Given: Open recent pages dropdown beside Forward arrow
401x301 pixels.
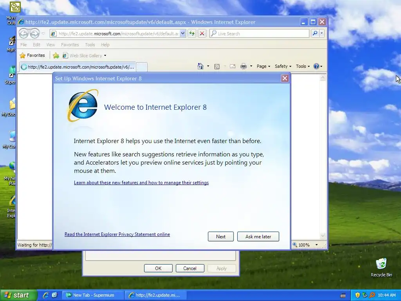Looking at the screenshot, I should [43, 34].
